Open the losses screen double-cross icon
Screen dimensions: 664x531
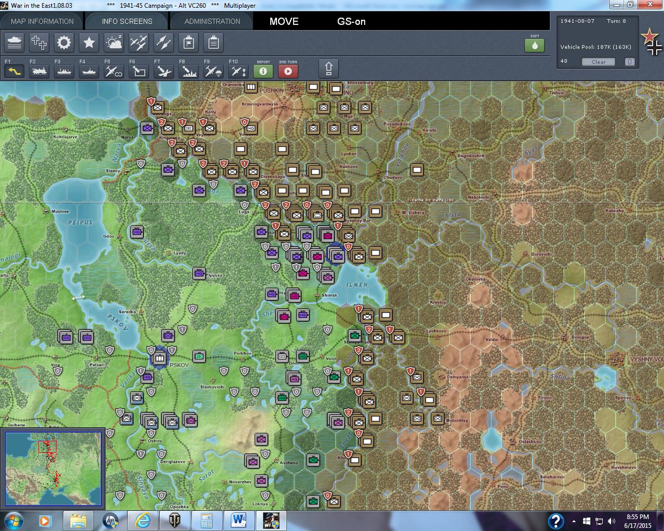tap(39, 43)
